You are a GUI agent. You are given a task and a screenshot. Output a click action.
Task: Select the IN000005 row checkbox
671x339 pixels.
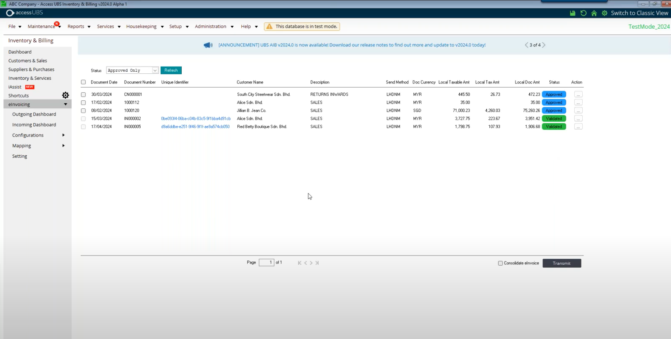point(83,127)
